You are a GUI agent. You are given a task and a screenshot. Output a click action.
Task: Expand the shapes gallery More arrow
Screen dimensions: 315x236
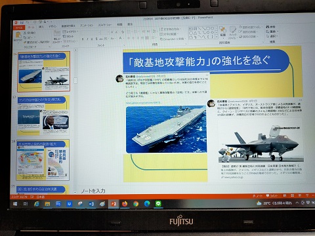(217, 37)
